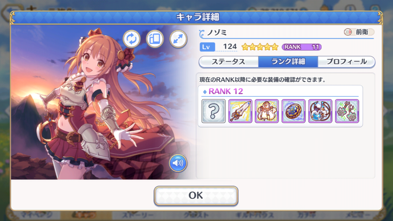This screenshot has height=221, width=393.
Task: Play the character voice speaker icon
Action: click(x=178, y=163)
